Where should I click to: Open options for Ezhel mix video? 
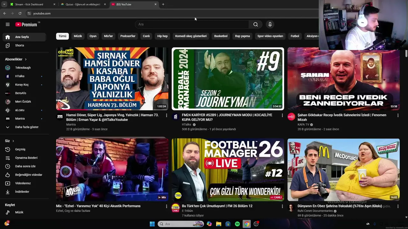[x=166, y=206]
